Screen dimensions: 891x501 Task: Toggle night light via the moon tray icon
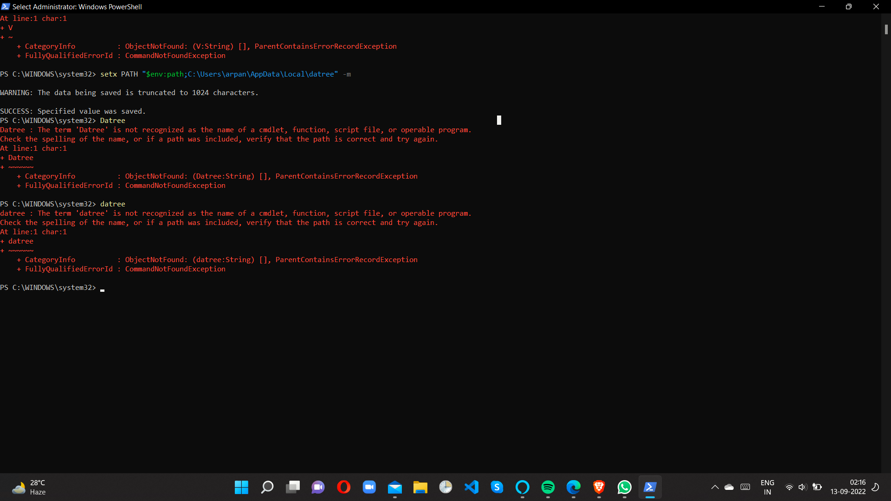875,487
